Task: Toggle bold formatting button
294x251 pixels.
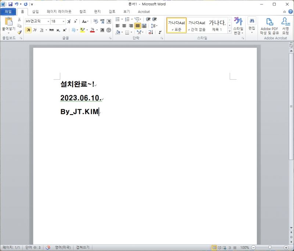Action: [28, 30]
